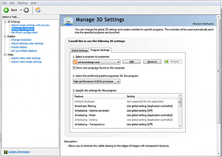The width and height of the screenshot is (222, 157).
Task: Open System Information link
Action: pos(19,152)
